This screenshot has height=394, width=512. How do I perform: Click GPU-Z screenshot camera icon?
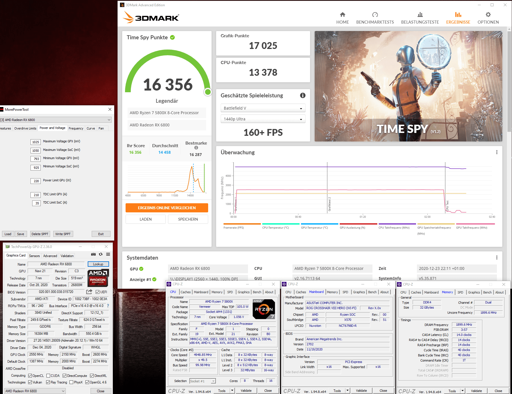point(93,254)
